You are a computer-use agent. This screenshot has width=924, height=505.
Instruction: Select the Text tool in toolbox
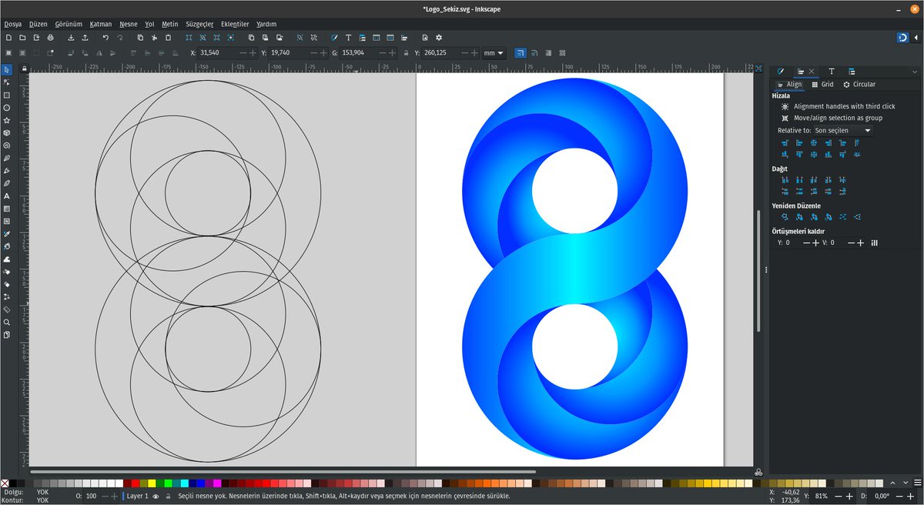(x=7, y=196)
